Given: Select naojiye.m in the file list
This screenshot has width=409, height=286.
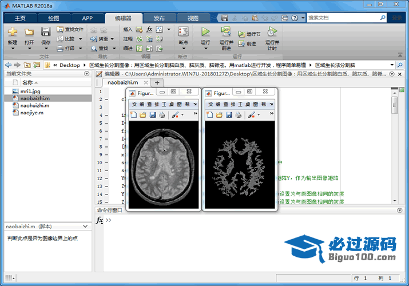Looking at the screenshot, I should click(32, 113).
